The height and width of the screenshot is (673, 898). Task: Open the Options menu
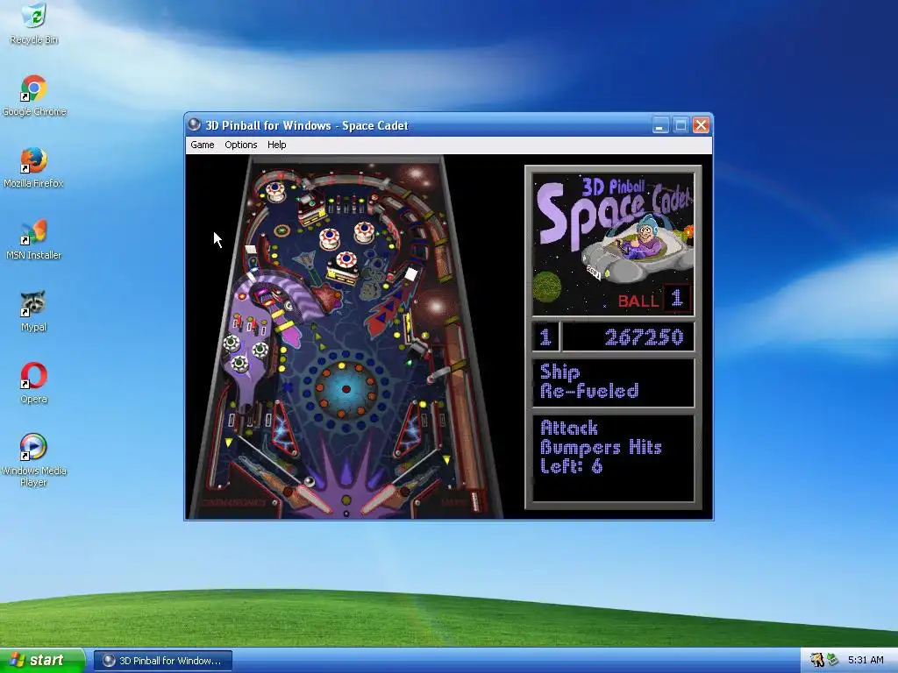[240, 145]
